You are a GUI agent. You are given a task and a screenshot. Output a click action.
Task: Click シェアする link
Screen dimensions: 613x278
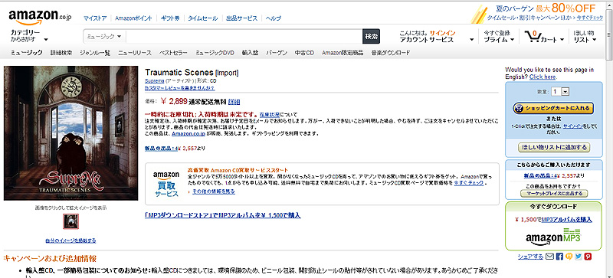tap(530, 257)
